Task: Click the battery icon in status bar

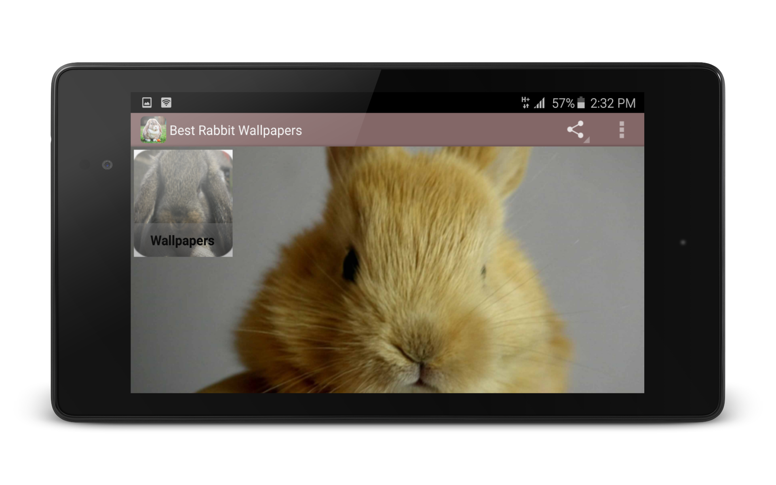Action: click(x=581, y=103)
